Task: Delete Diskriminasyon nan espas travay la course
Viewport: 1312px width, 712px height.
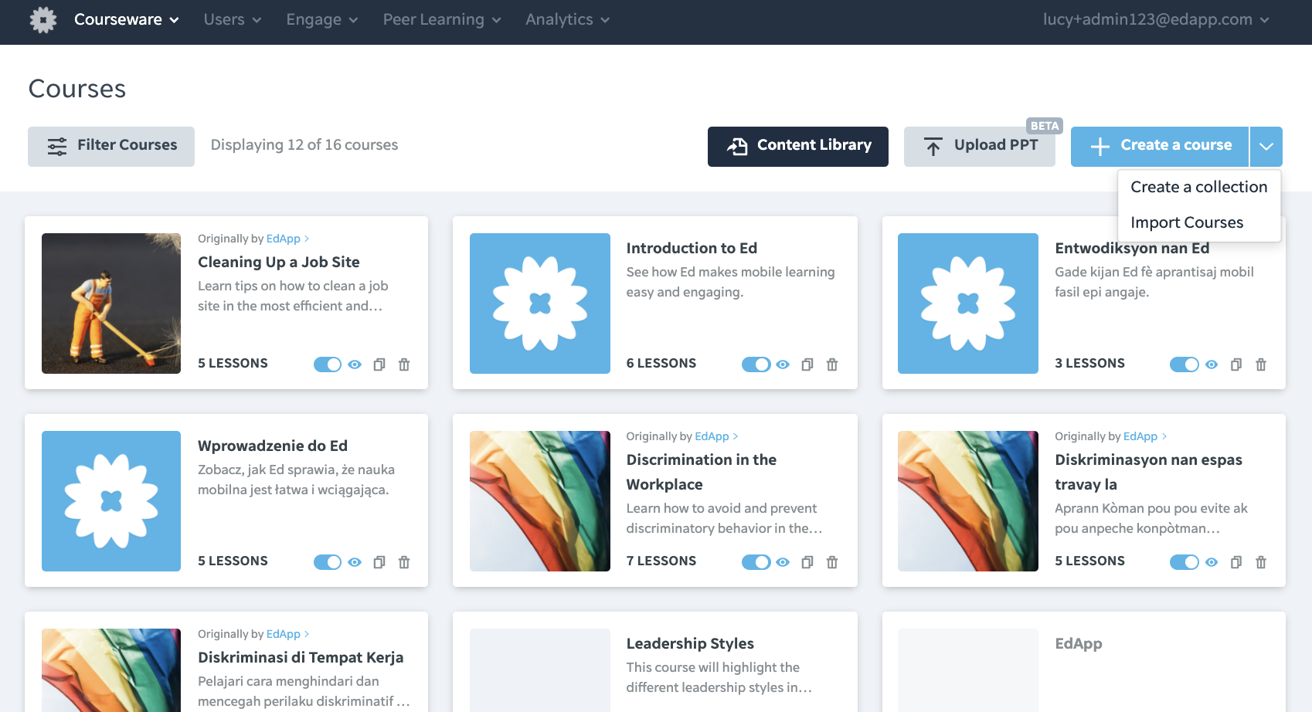Action: click(x=1261, y=562)
